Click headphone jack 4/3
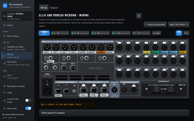The width and height of the screenshot is (194, 121). pyautogui.click(x=86, y=58)
